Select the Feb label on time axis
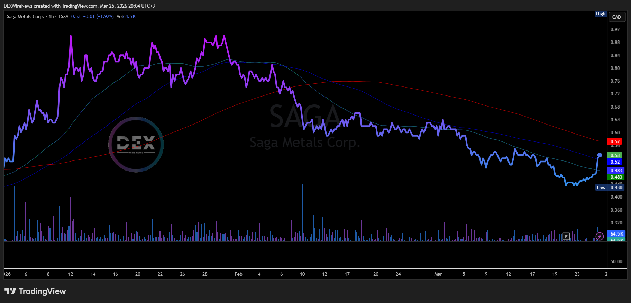This screenshot has height=303, width=631. [238, 274]
